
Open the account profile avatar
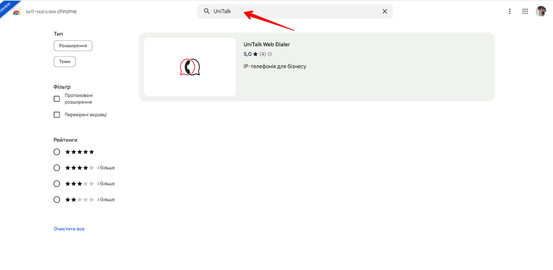tap(541, 11)
